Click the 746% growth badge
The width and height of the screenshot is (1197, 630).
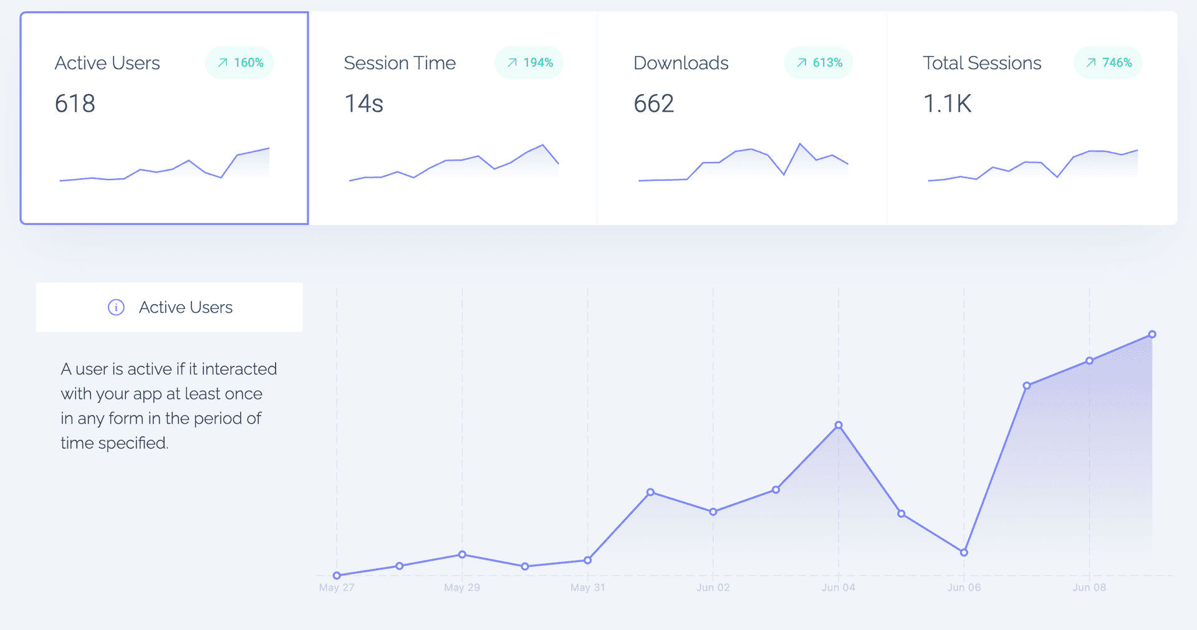tap(1108, 63)
